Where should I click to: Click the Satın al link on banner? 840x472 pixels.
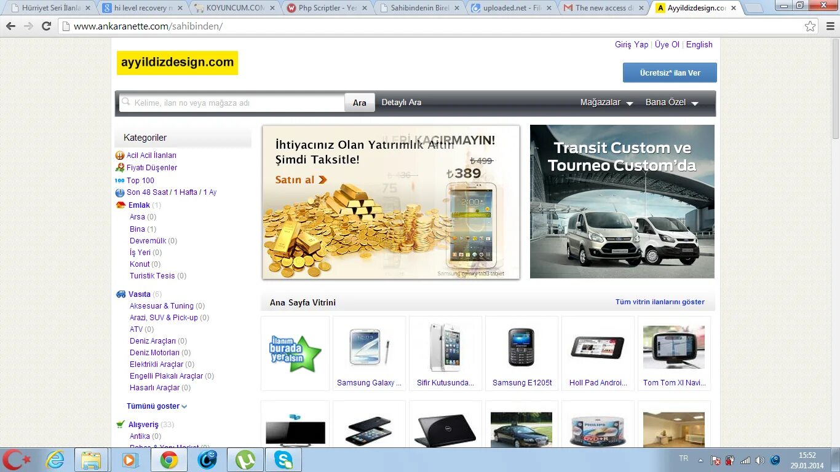pos(301,180)
